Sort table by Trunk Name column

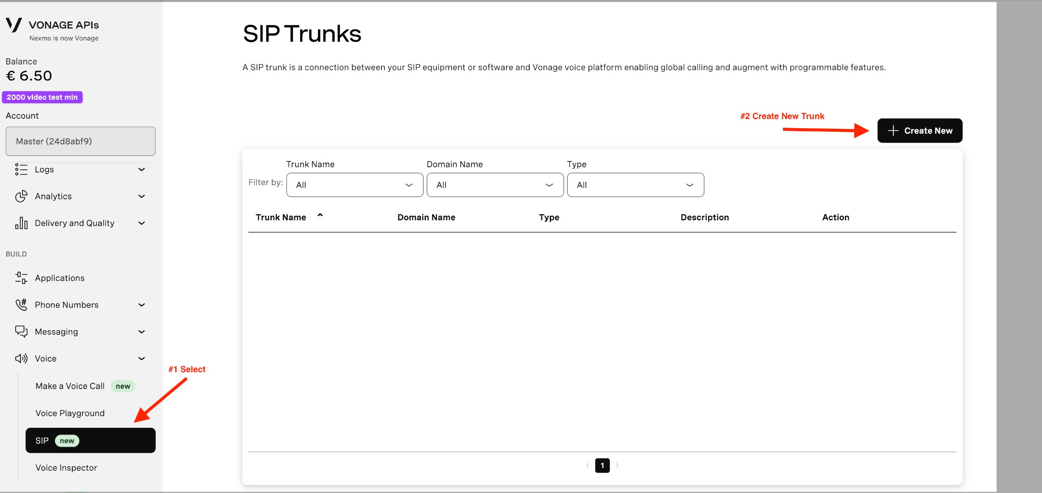pyautogui.click(x=281, y=217)
